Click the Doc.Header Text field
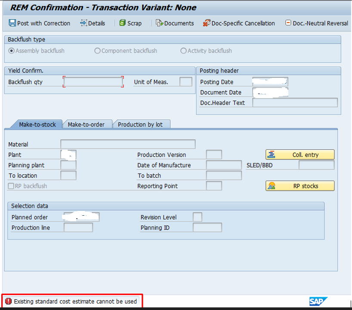 click(295, 102)
